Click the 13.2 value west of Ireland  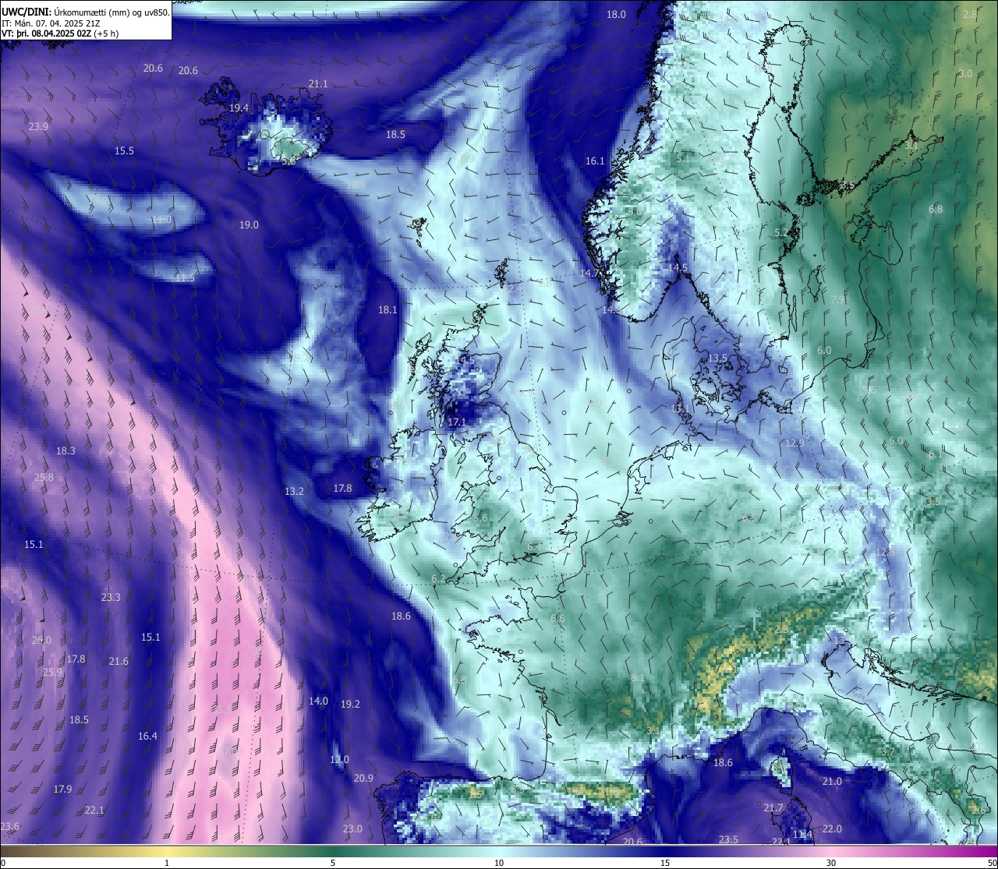pos(294,491)
